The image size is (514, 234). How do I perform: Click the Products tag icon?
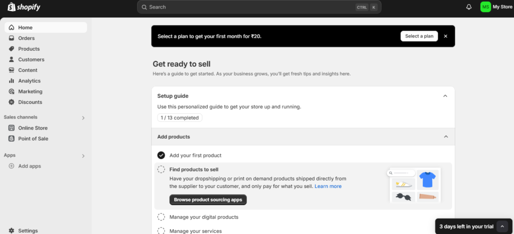(x=12, y=49)
